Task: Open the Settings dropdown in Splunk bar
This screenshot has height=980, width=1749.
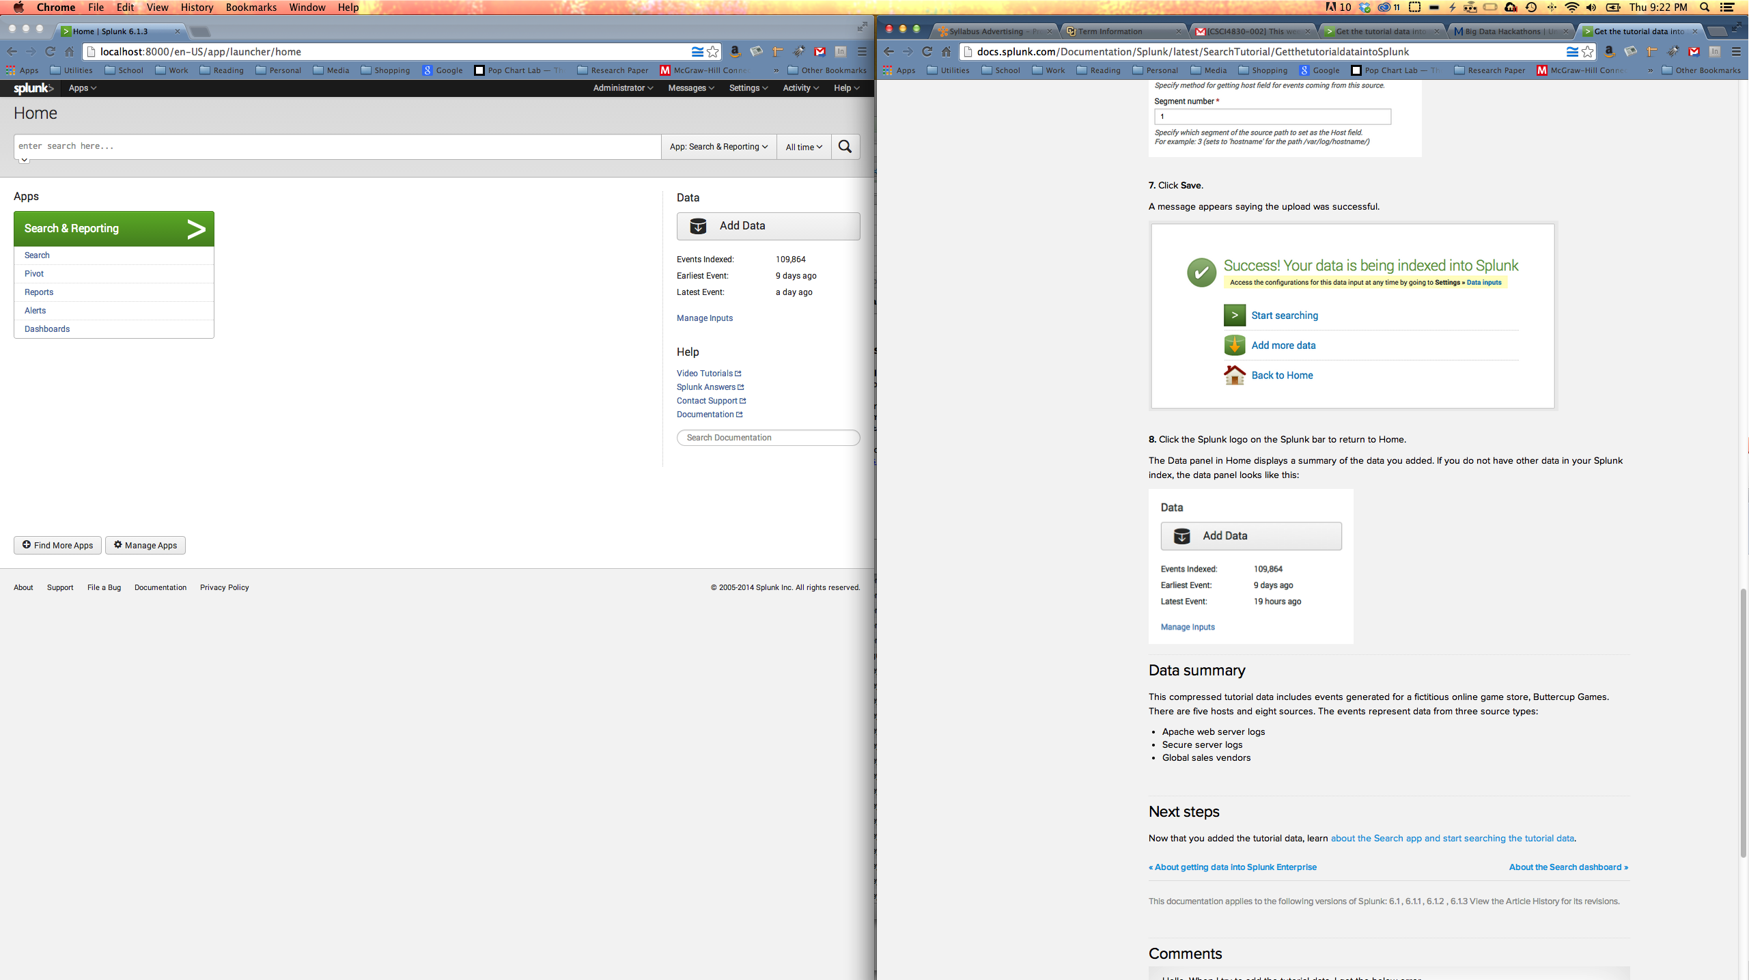Action: [748, 88]
